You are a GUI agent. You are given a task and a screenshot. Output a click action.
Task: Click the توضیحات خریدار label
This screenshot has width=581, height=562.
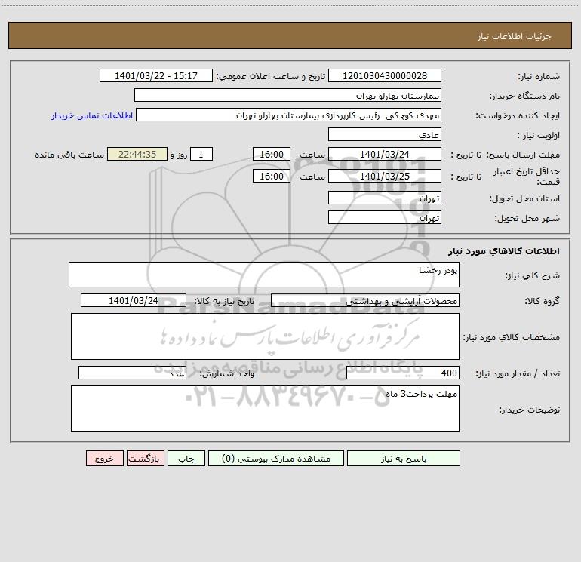(x=530, y=410)
